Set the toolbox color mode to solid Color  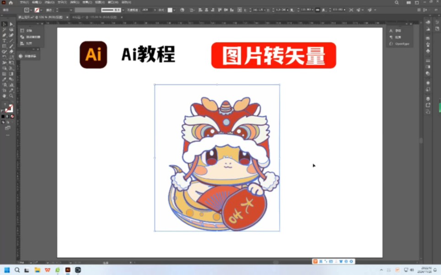(x=3, y=116)
